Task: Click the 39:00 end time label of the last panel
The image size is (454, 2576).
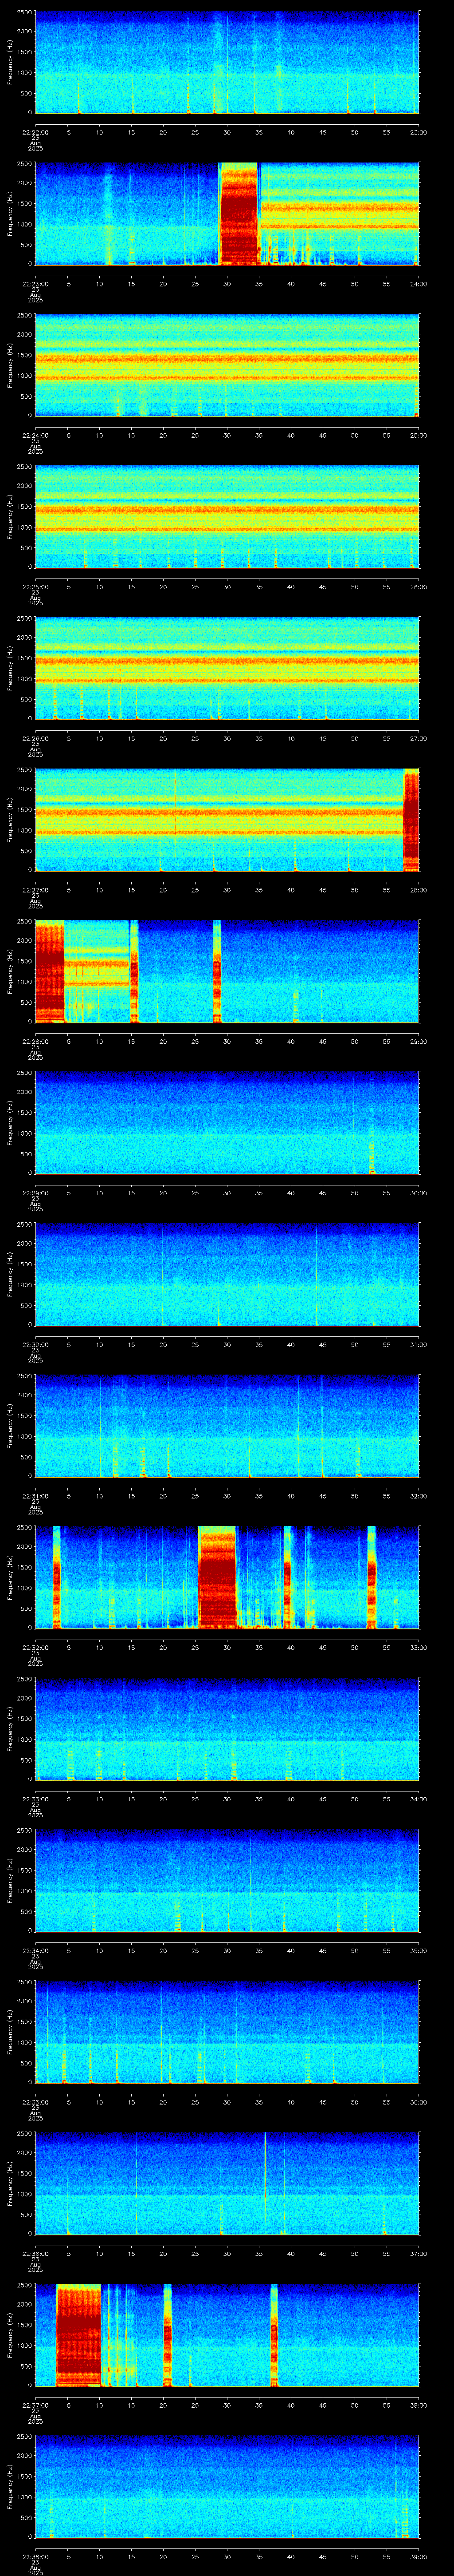Action: (418, 2556)
